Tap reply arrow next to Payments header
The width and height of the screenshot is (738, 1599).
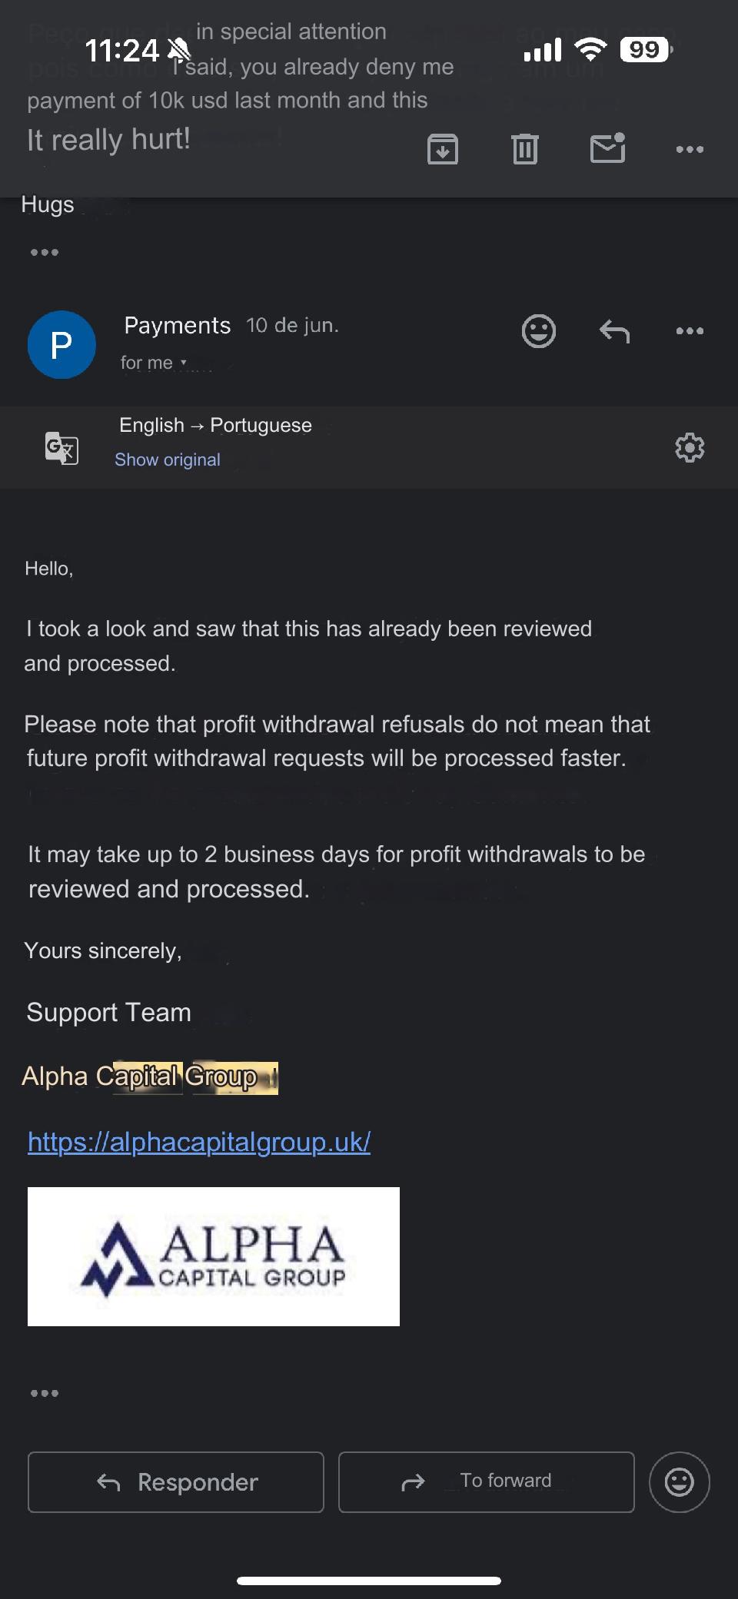614,331
